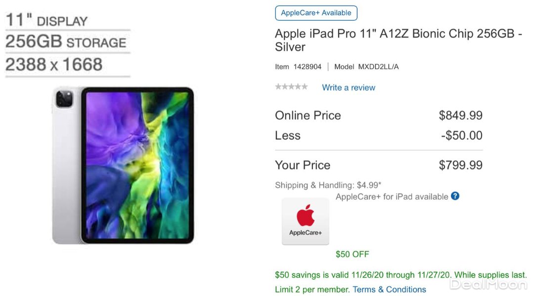Image resolution: width=534 pixels, height=296 pixels.
Task: Click the 11" DISPLAY spec label
Action: click(46, 20)
